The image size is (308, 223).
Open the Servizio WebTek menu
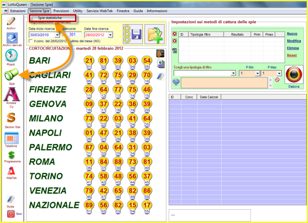pos(100,11)
